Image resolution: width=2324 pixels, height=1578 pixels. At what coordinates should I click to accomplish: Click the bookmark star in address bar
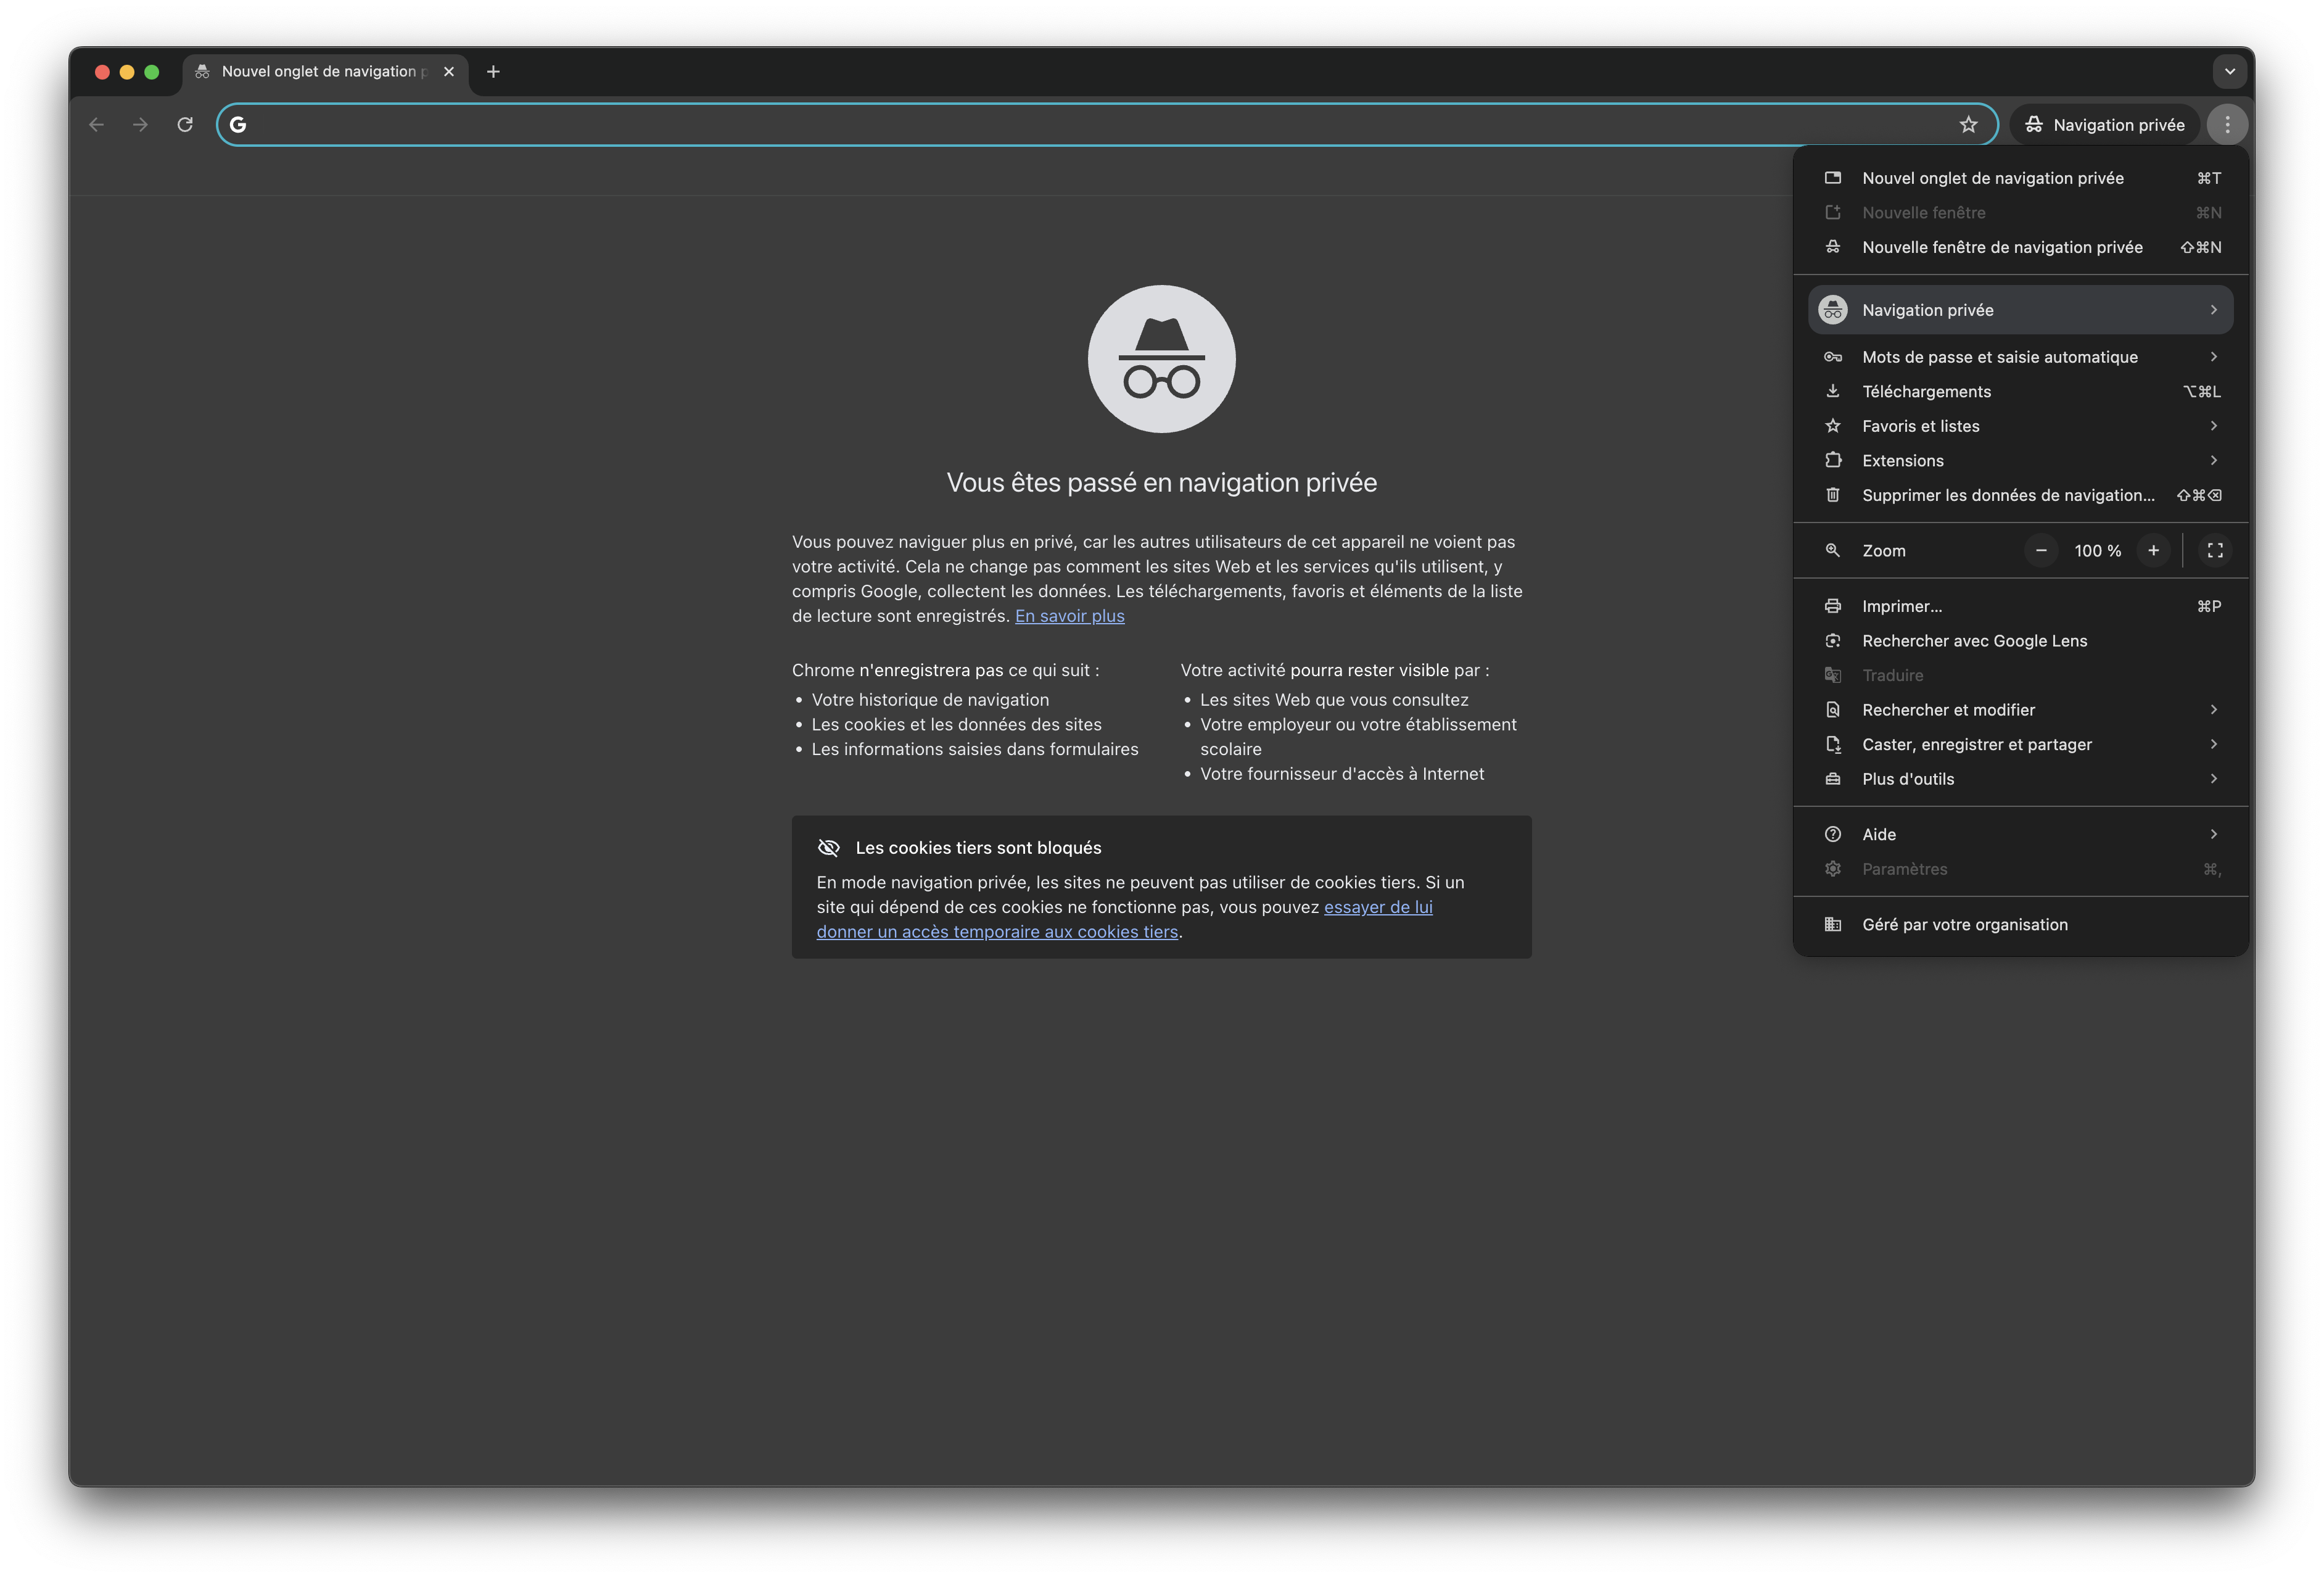tap(1968, 125)
